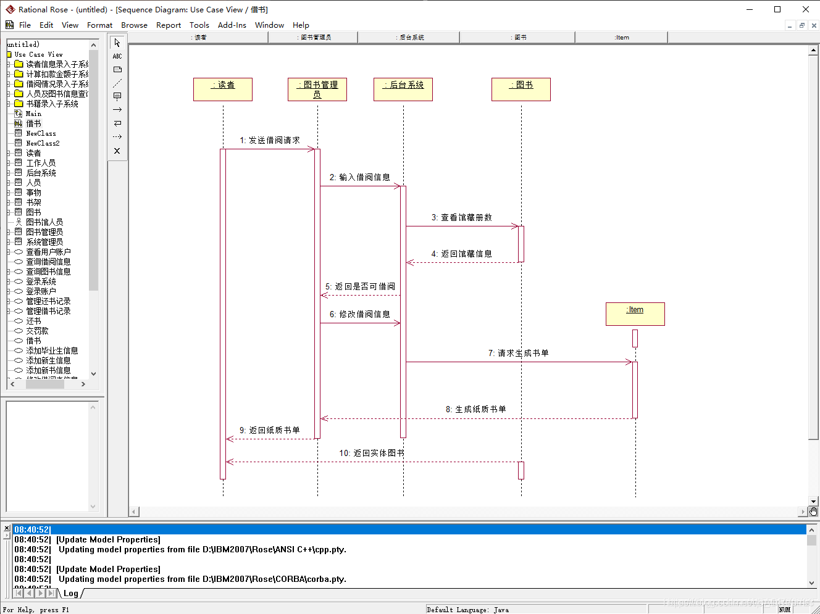Expand the 书籍录入子系统 folder node
The image size is (820, 614).
click(x=9, y=104)
